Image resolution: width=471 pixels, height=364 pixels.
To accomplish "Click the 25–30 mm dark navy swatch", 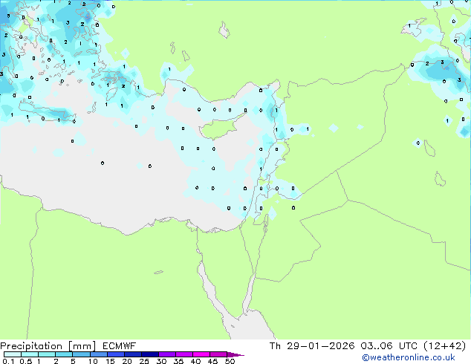I will tap(150, 354).
